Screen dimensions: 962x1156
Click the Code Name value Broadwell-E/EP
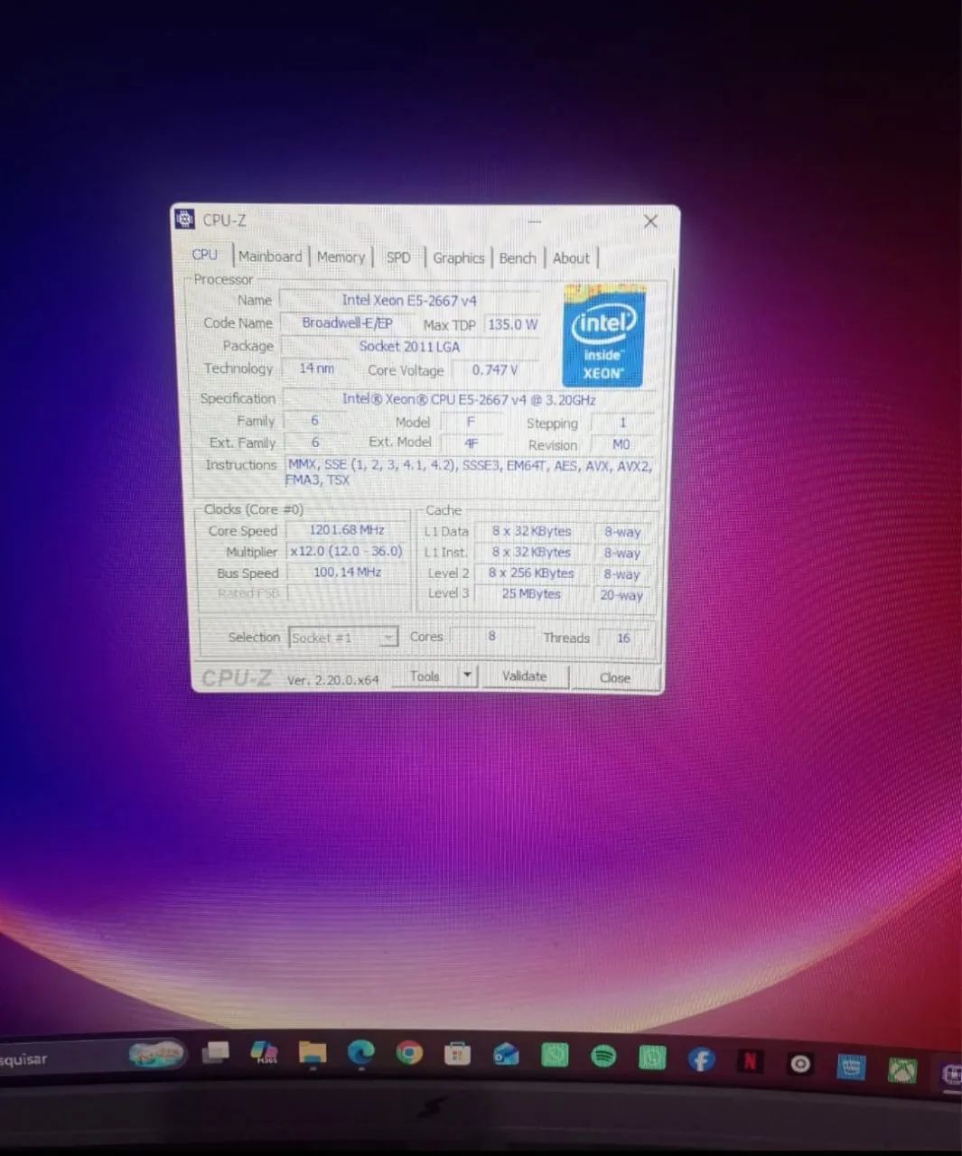click(x=347, y=323)
